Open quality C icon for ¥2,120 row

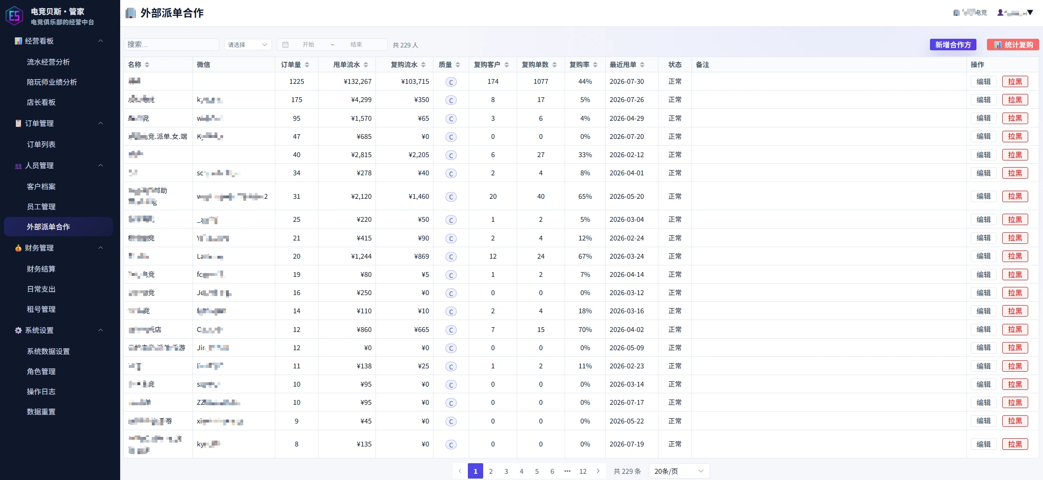451,197
